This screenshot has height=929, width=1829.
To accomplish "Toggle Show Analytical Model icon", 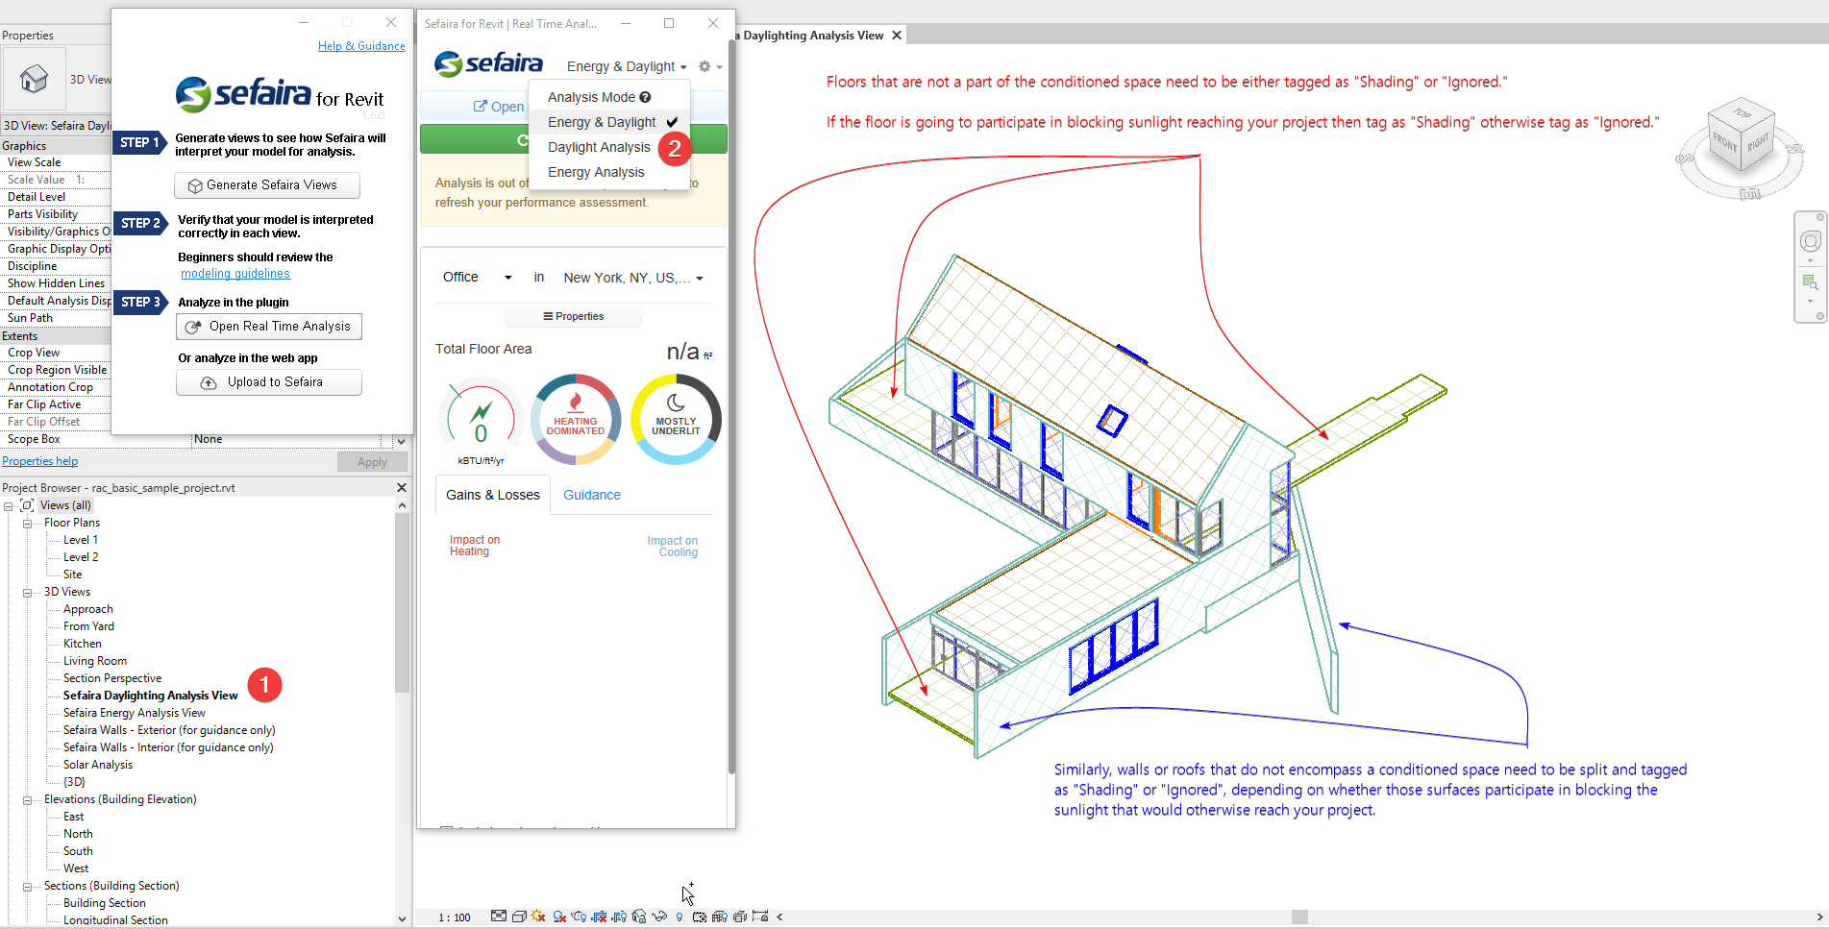I will 720,917.
